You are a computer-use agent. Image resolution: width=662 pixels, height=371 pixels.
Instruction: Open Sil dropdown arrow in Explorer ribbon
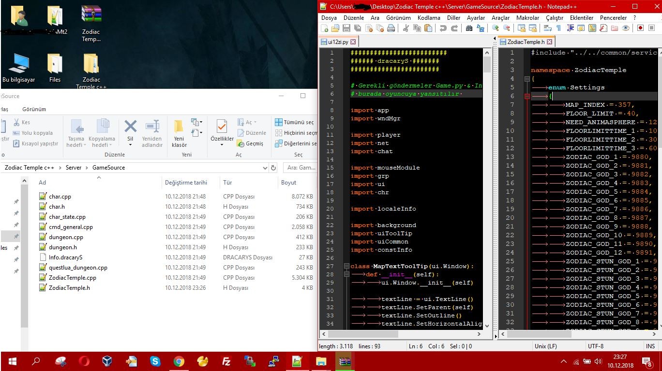click(x=130, y=145)
